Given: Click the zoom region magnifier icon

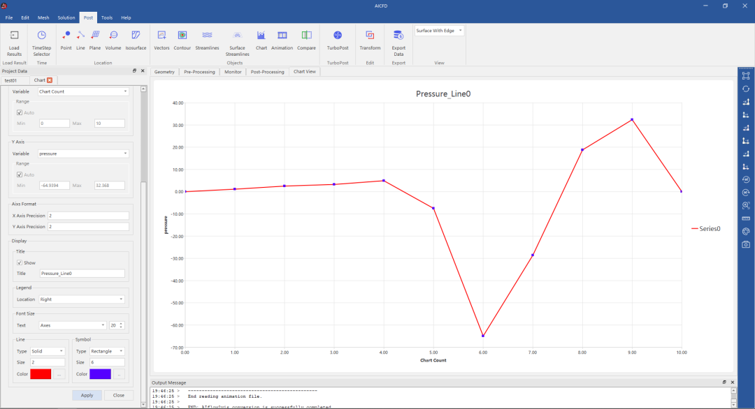Looking at the screenshot, I should pyautogui.click(x=746, y=205).
